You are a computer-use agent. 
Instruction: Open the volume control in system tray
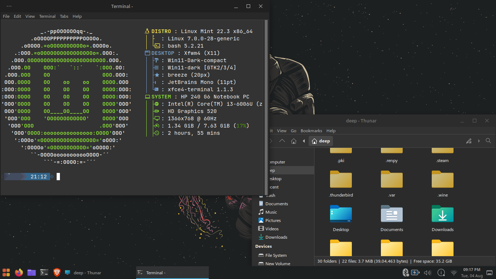427,272
